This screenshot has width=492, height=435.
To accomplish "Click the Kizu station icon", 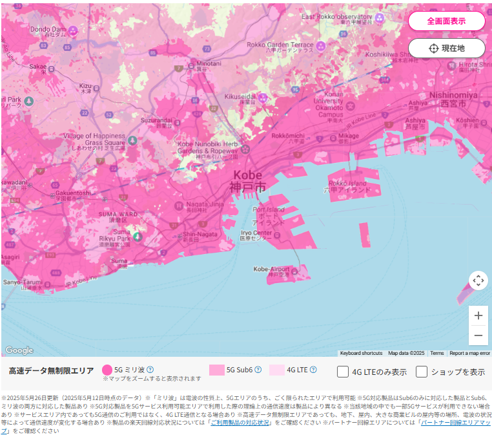I will click(96, 89).
